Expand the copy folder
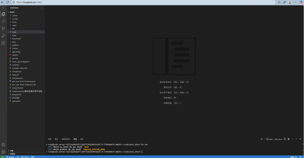 (26, 35)
